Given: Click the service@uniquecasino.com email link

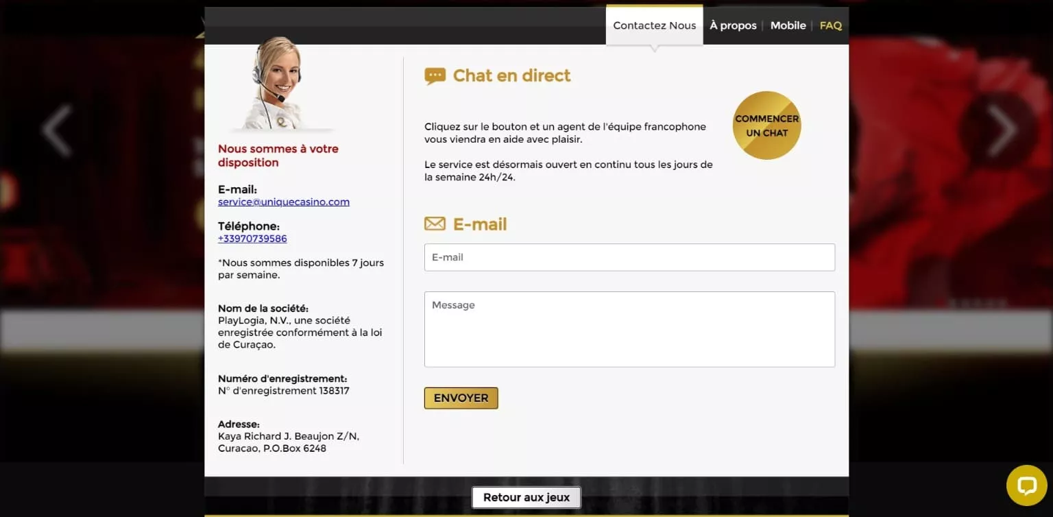Looking at the screenshot, I should [284, 202].
